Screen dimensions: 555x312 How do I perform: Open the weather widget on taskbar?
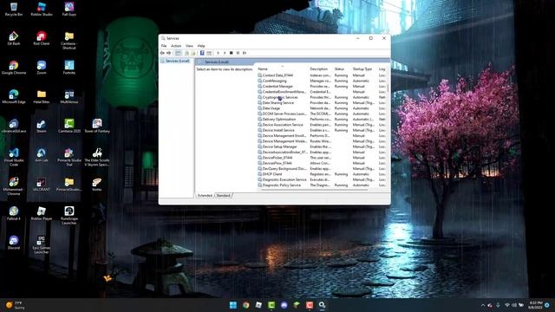point(15,305)
